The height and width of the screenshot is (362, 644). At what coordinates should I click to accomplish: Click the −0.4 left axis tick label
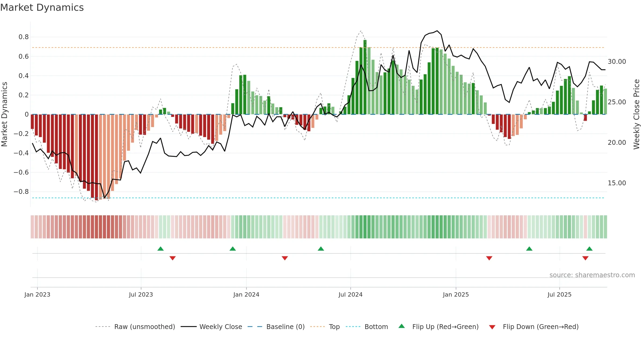tap(21, 153)
